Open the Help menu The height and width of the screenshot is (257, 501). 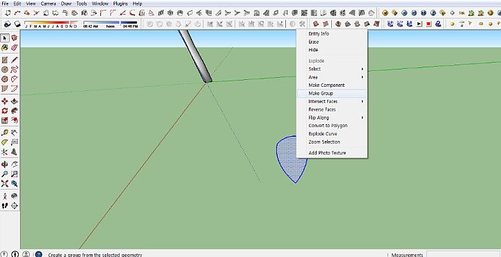pyautogui.click(x=137, y=3)
